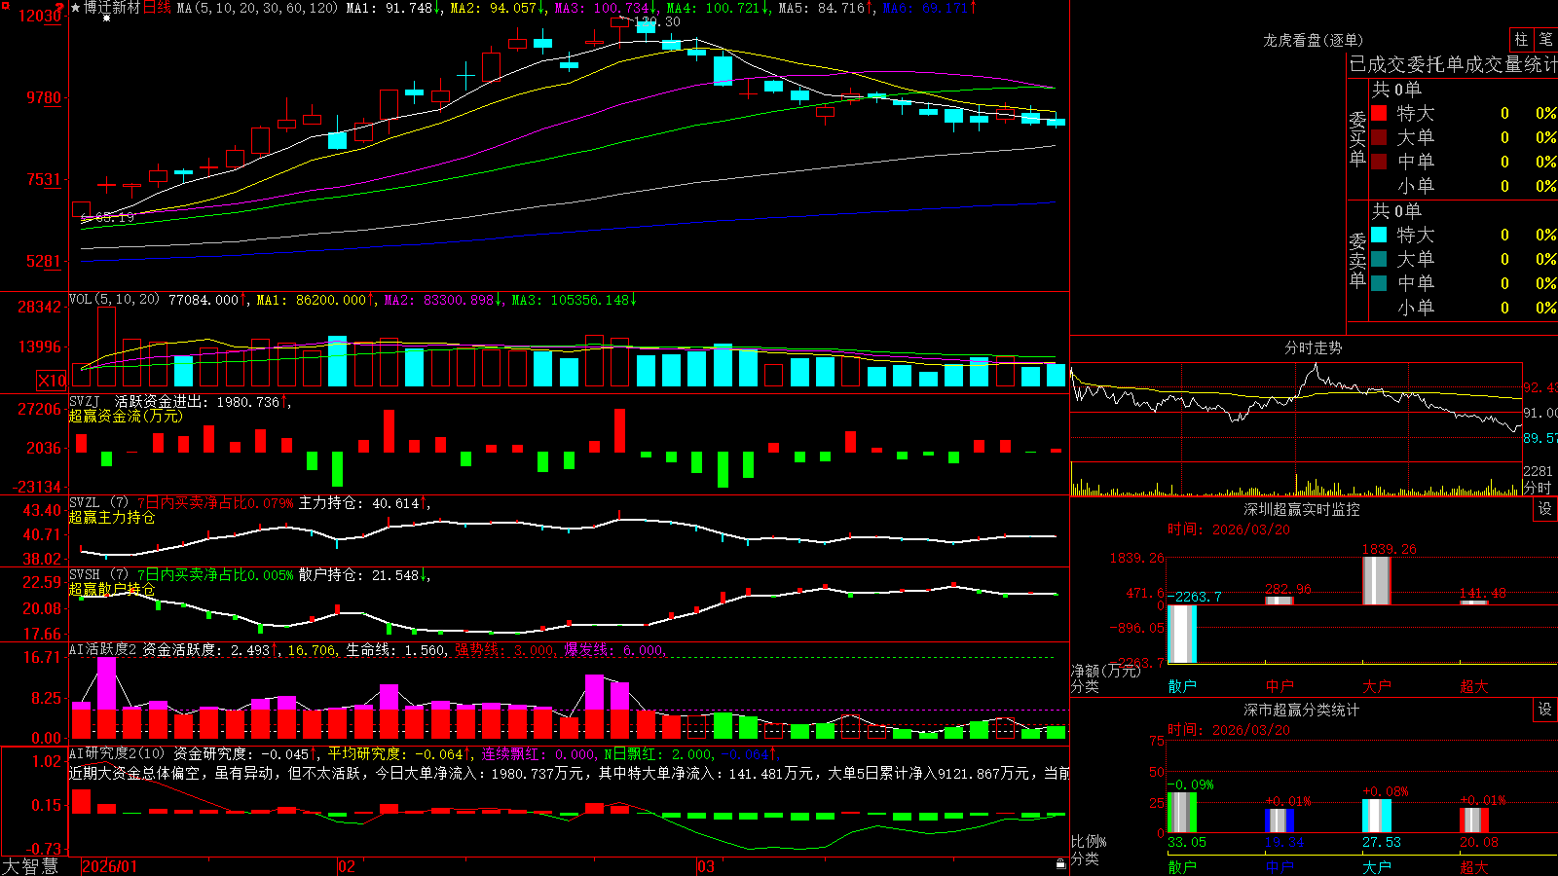Open 设 settings for 深市超赢分类统计

pos(1545,710)
